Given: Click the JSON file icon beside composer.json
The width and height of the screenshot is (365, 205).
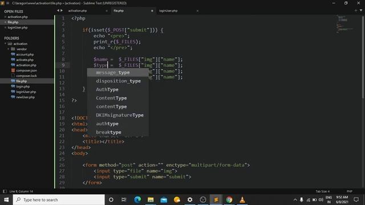Looking at the screenshot, I should point(13,70).
